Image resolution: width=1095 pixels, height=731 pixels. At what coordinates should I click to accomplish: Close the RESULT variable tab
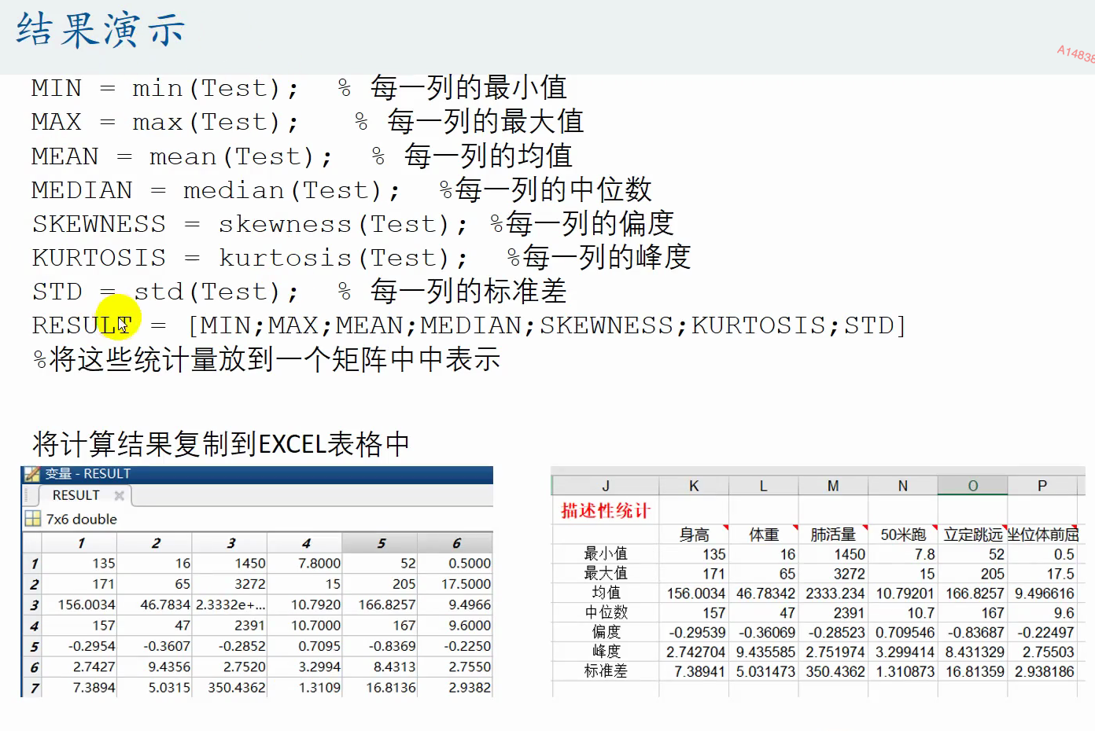120,495
